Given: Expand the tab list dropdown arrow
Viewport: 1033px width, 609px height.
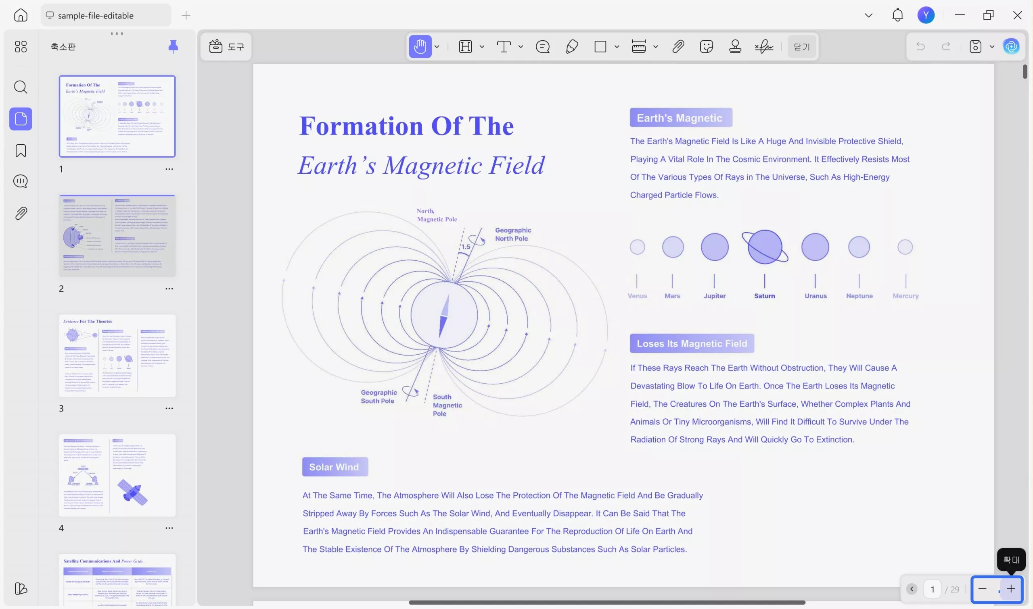Looking at the screenshot, I should pyautogui.click(x=868, y=16).
